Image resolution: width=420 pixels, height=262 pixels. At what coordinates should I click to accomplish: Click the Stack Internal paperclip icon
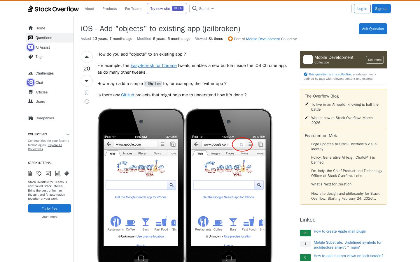(67, 174)
